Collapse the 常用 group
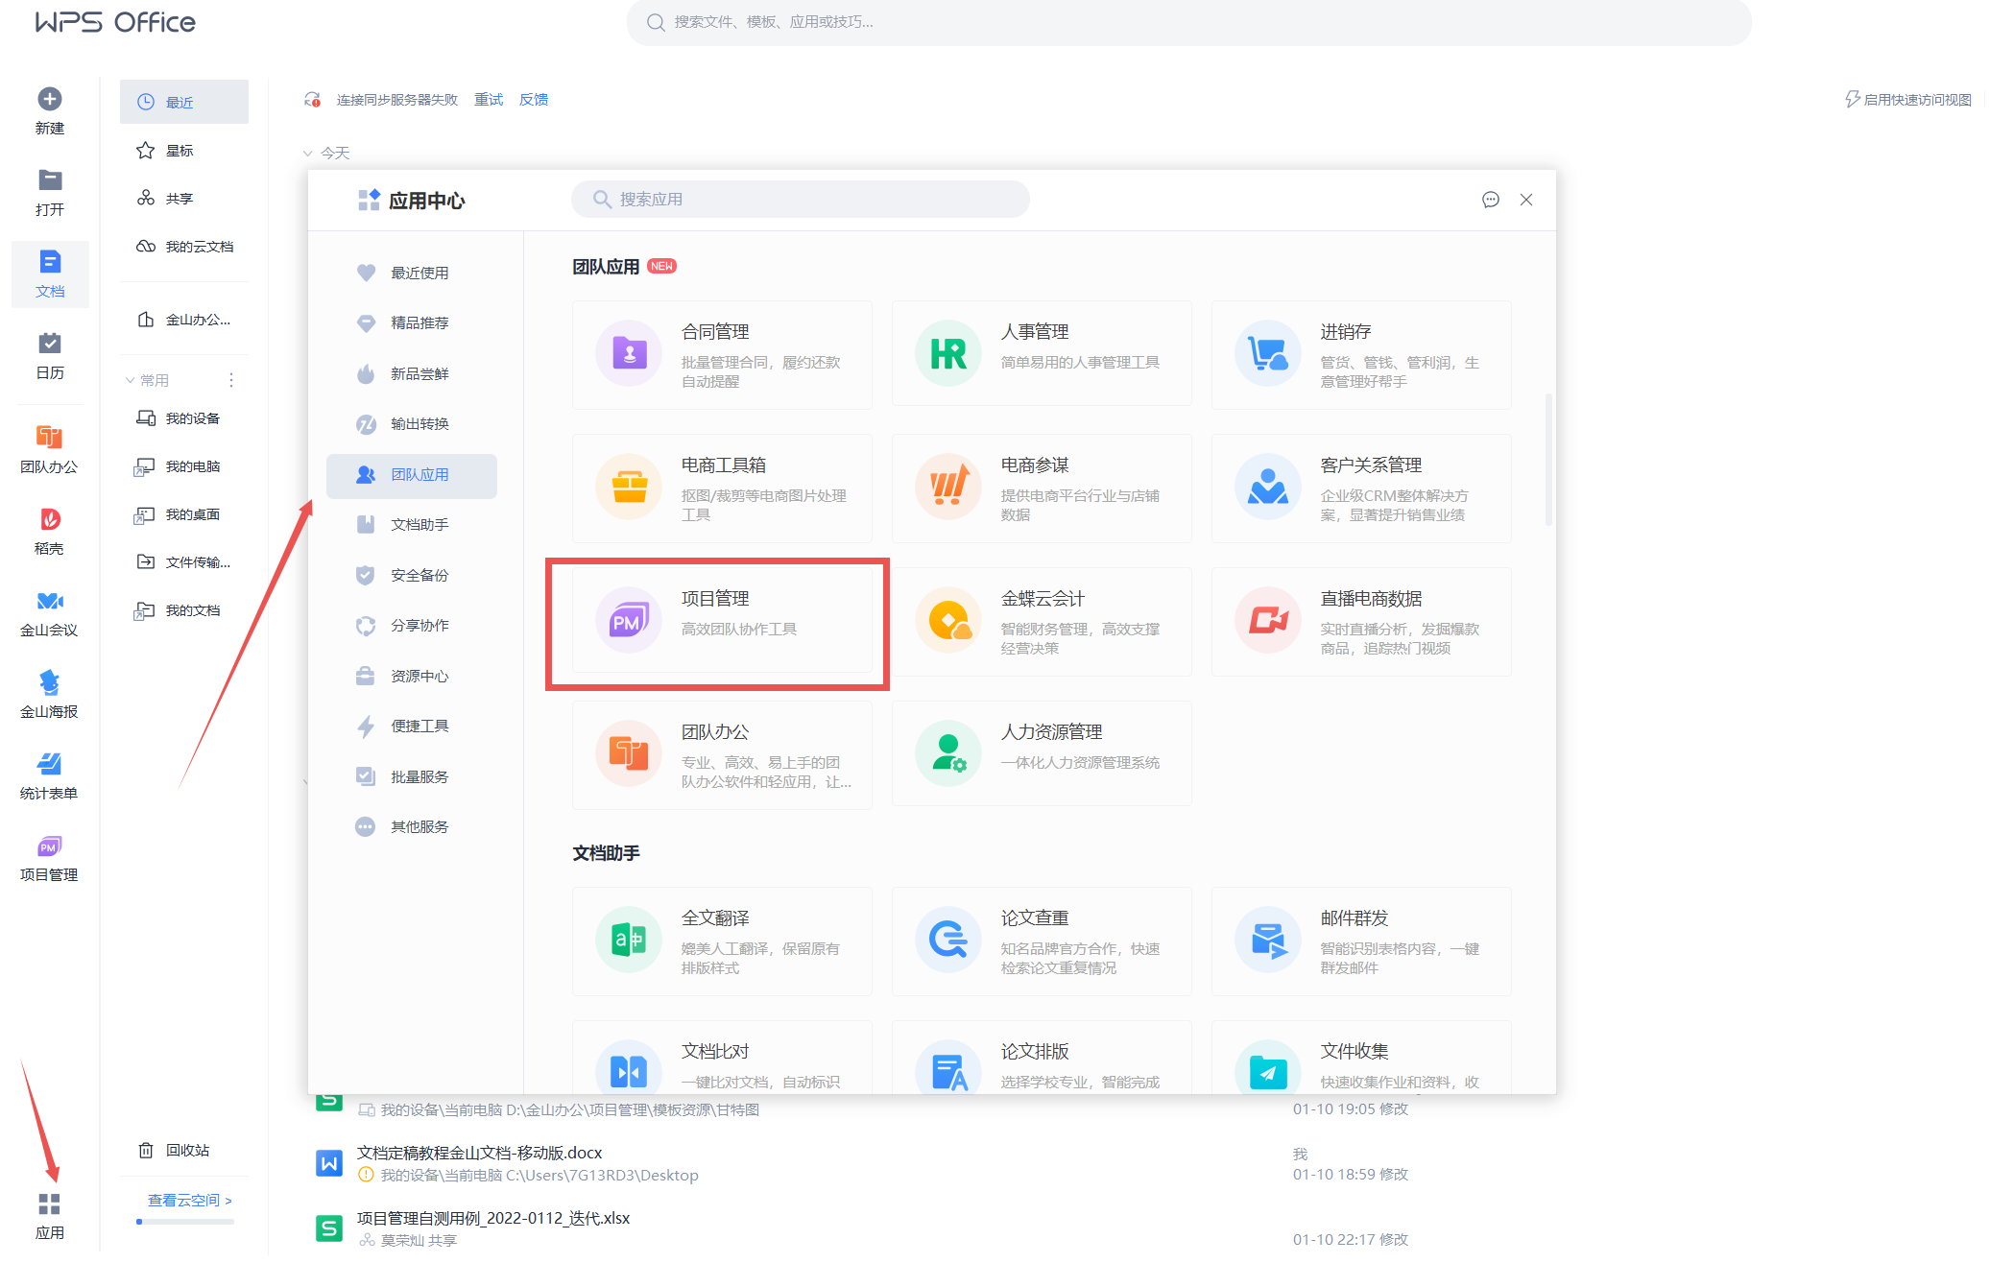This screenshot has width=1990, height=1263. click(x=130, y=381)
